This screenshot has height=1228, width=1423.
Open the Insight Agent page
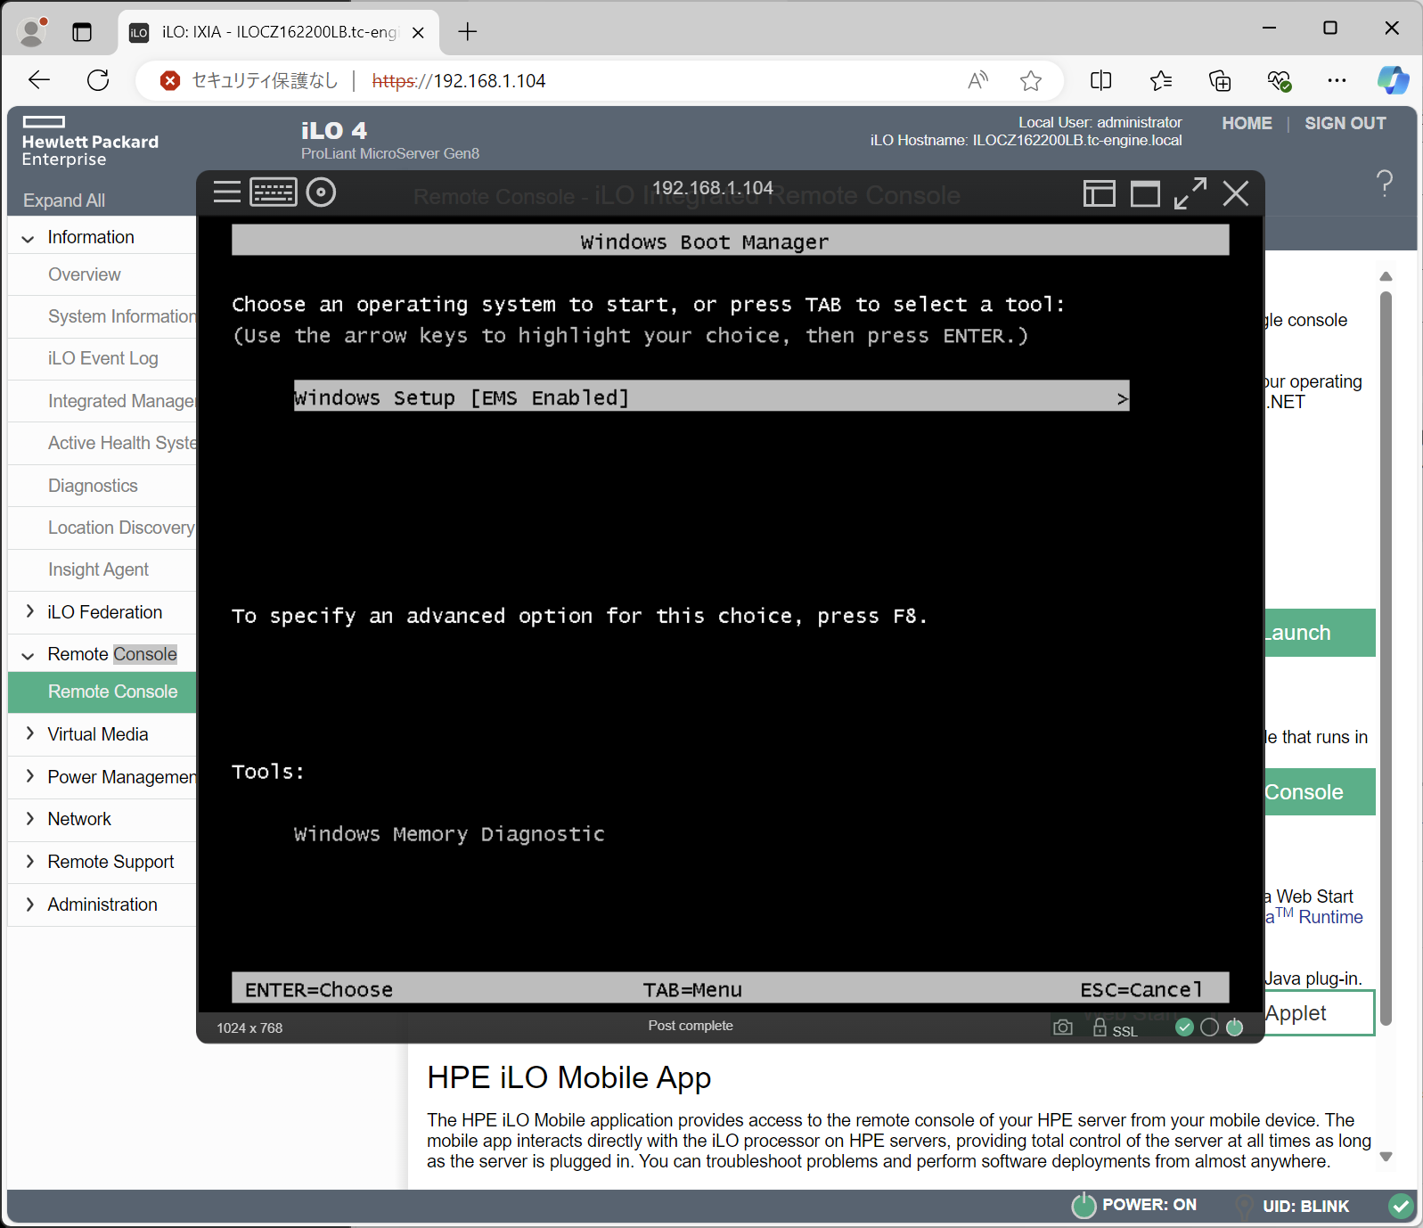98,569
